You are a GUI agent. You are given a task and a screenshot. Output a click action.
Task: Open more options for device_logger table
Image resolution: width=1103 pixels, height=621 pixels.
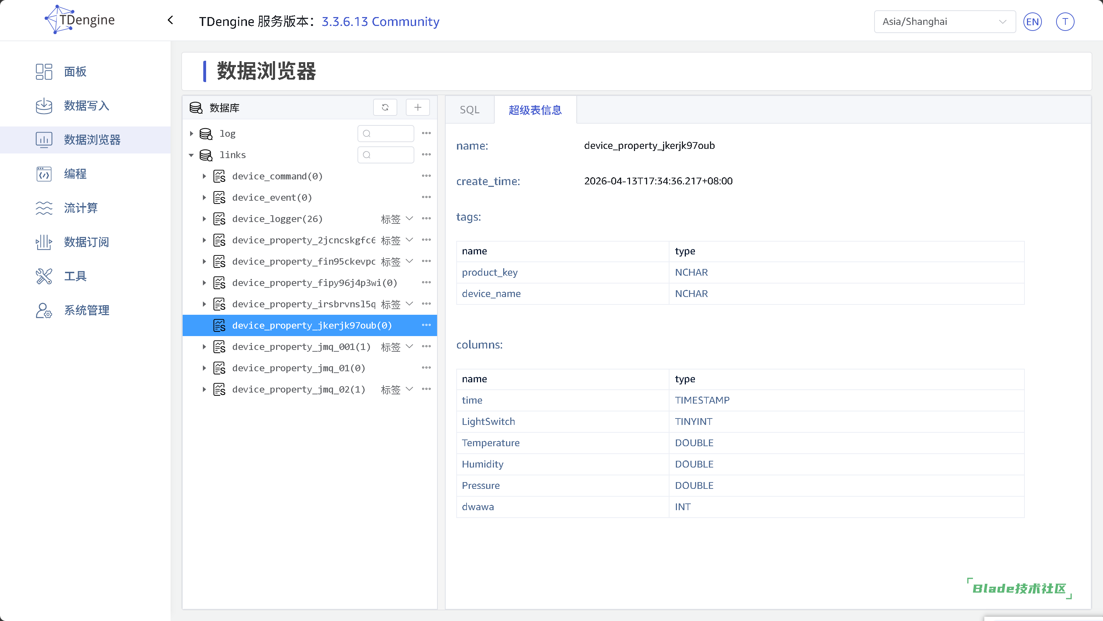click(426, 219)
